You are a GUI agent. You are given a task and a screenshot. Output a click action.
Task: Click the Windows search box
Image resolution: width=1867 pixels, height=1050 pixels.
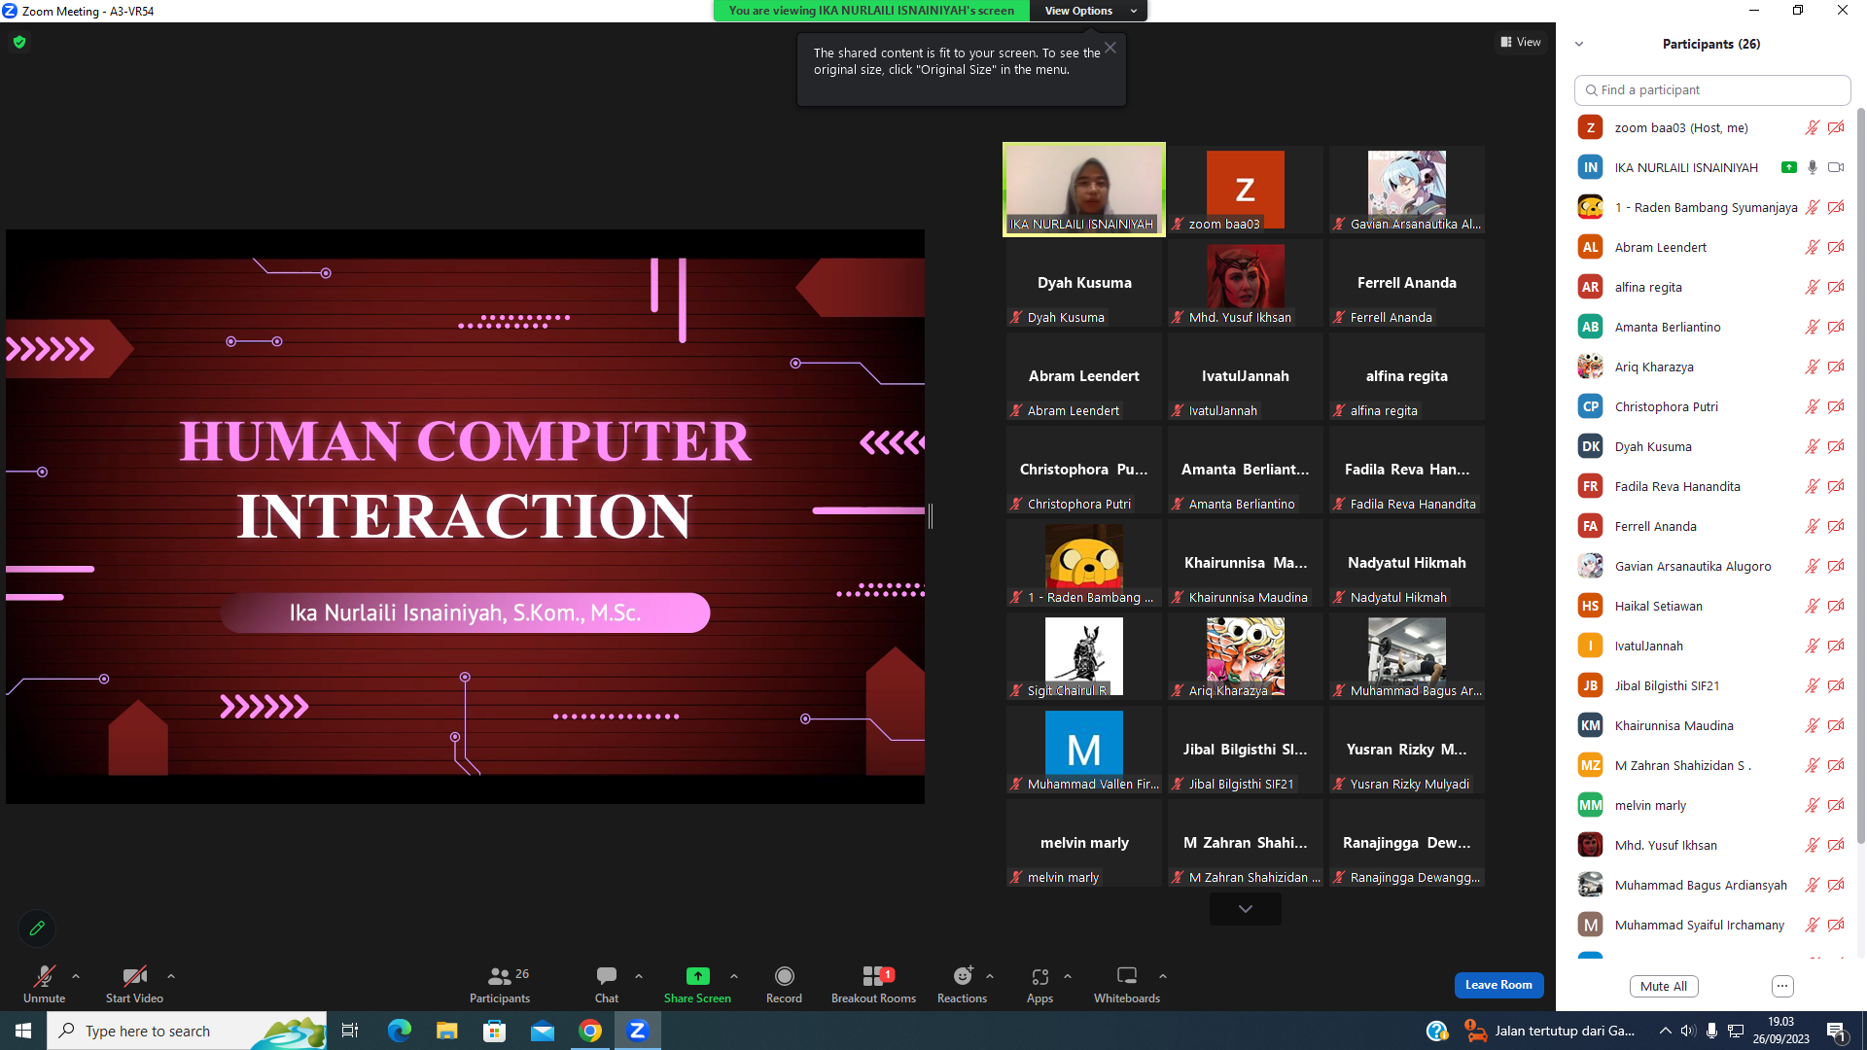187,1031
